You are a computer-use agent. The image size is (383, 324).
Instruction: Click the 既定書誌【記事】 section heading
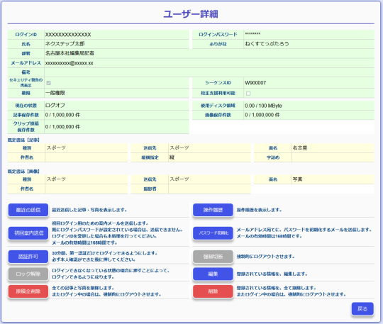pos(23,140)
